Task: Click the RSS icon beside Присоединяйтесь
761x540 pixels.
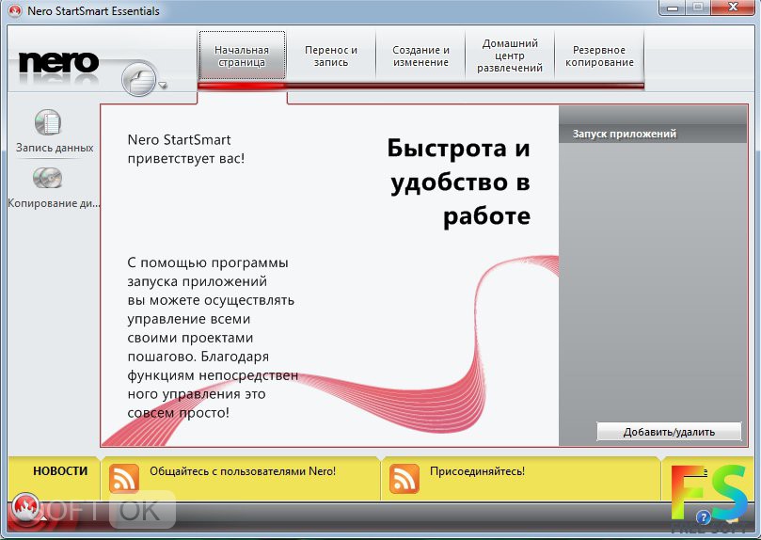Action: (x=404, y=478)
